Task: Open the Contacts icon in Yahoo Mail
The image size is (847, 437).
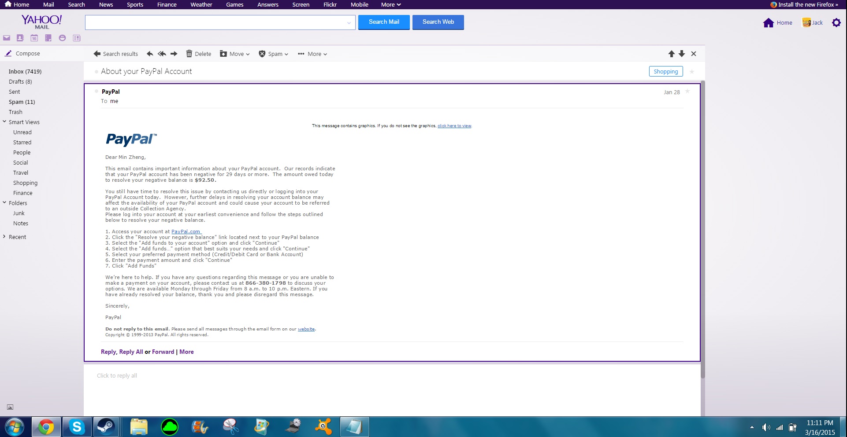Action: point(20,38)
